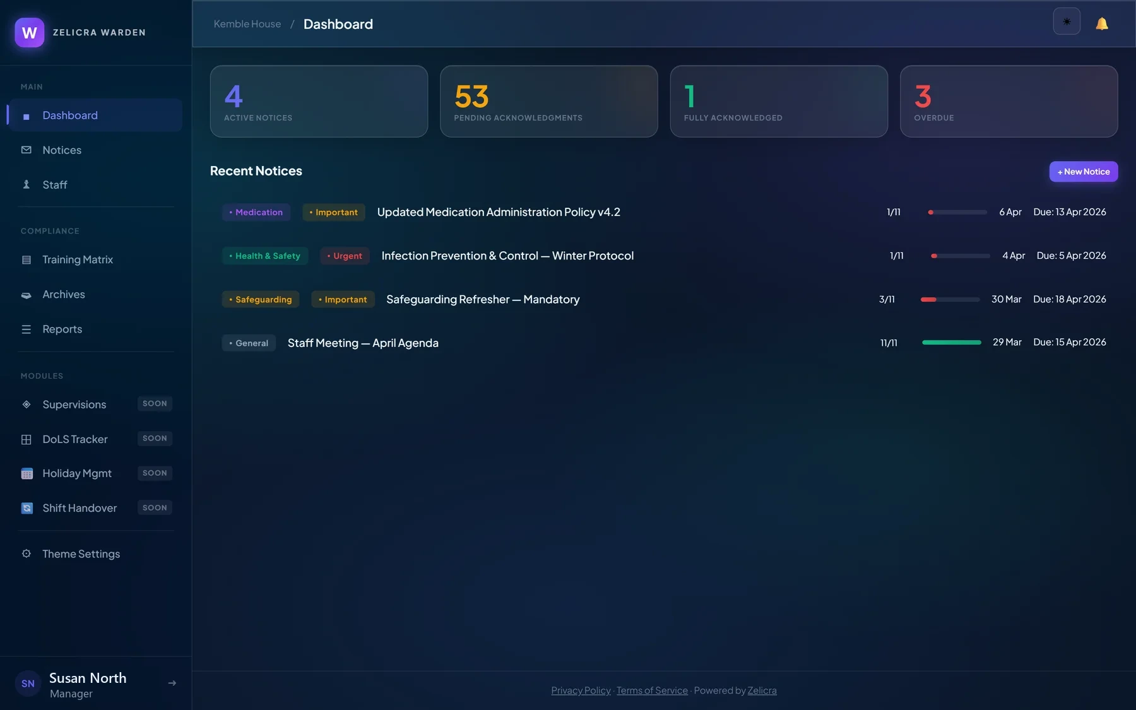Image resolution: width=1136 pixels, height=710 pixels.
Task: Click Important tag on Medication notice
Action: pyautogui.click(x=334, y=212)
